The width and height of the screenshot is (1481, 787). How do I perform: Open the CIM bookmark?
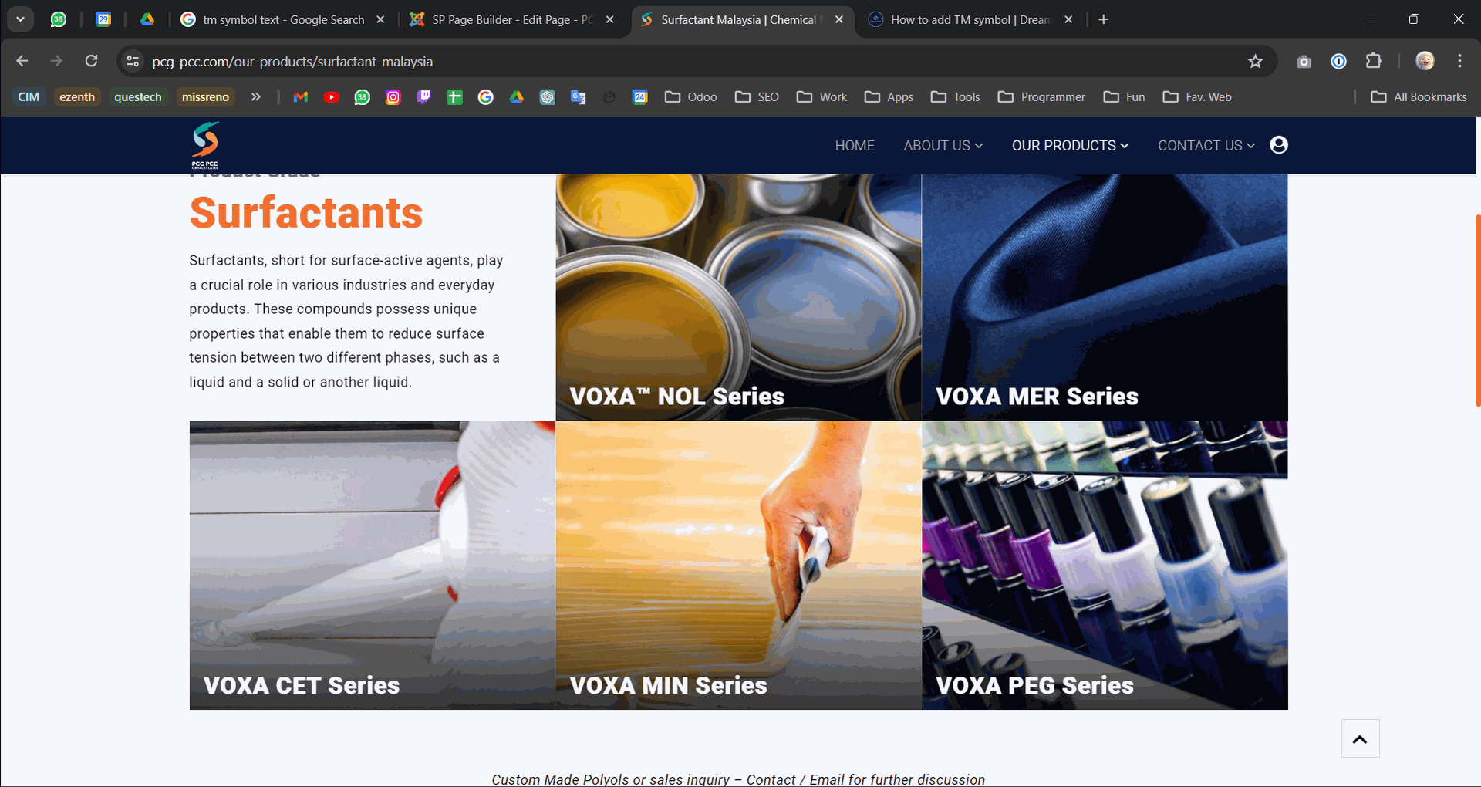click(29, 96)
